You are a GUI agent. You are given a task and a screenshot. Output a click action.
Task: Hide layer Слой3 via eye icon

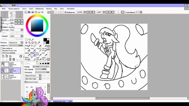[3, 69]
